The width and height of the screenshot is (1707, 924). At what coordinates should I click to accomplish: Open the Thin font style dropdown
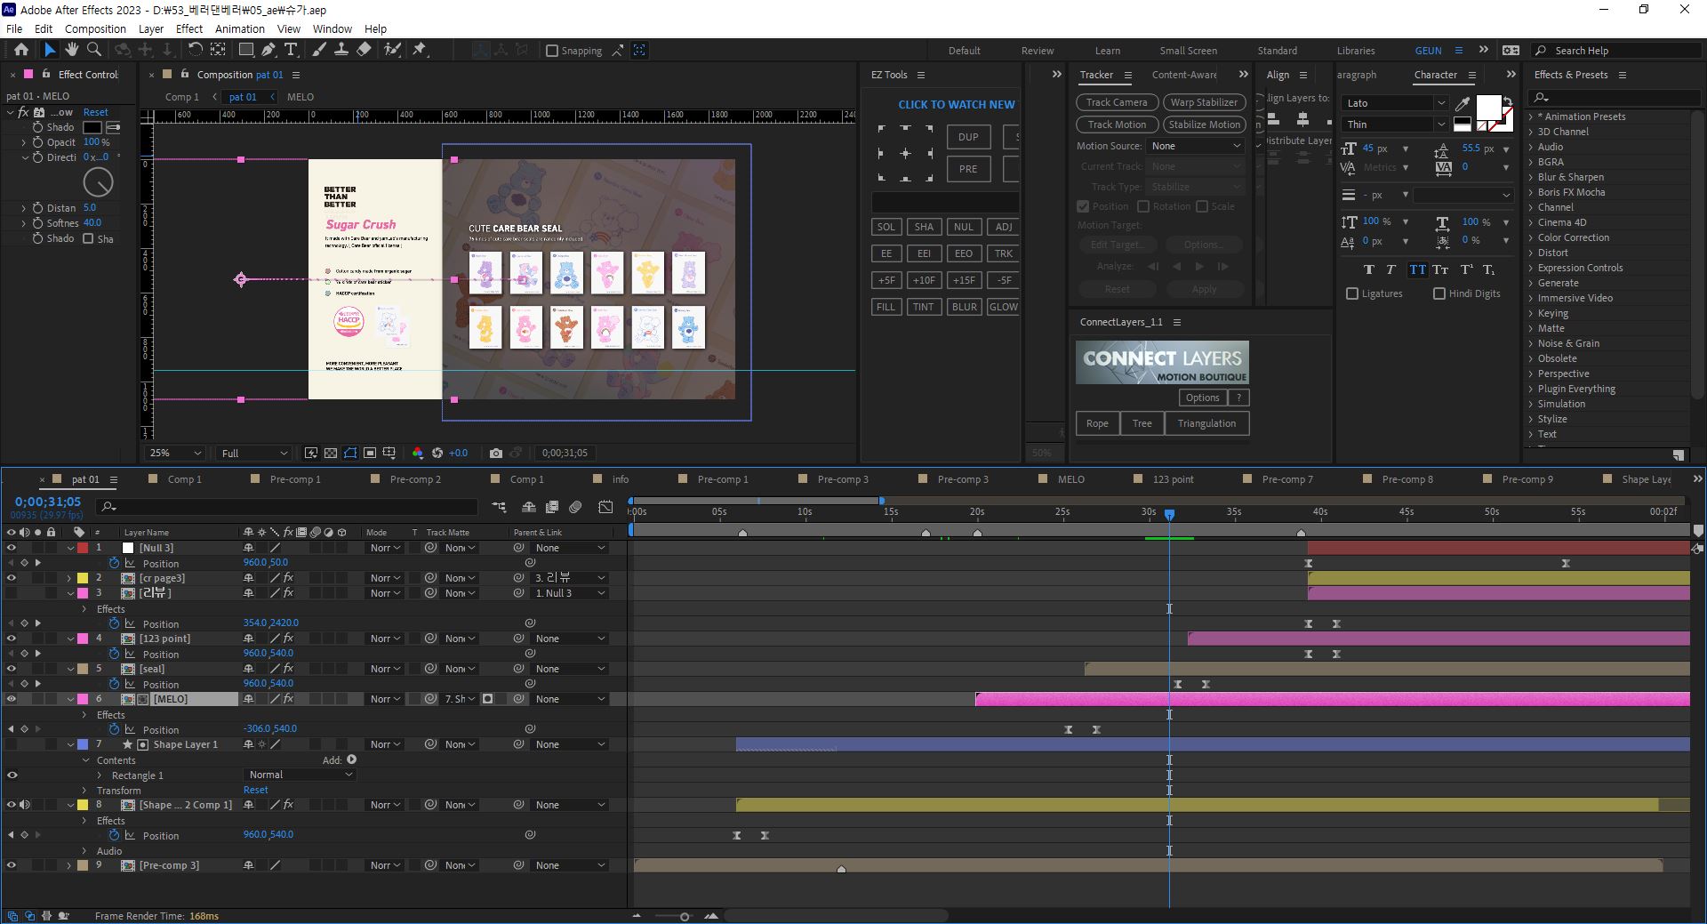pos(1394,125)
